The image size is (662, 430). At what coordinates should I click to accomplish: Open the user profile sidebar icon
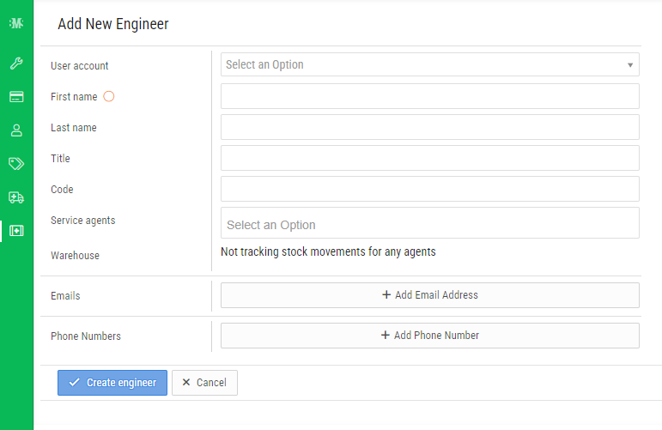point(16,130)
